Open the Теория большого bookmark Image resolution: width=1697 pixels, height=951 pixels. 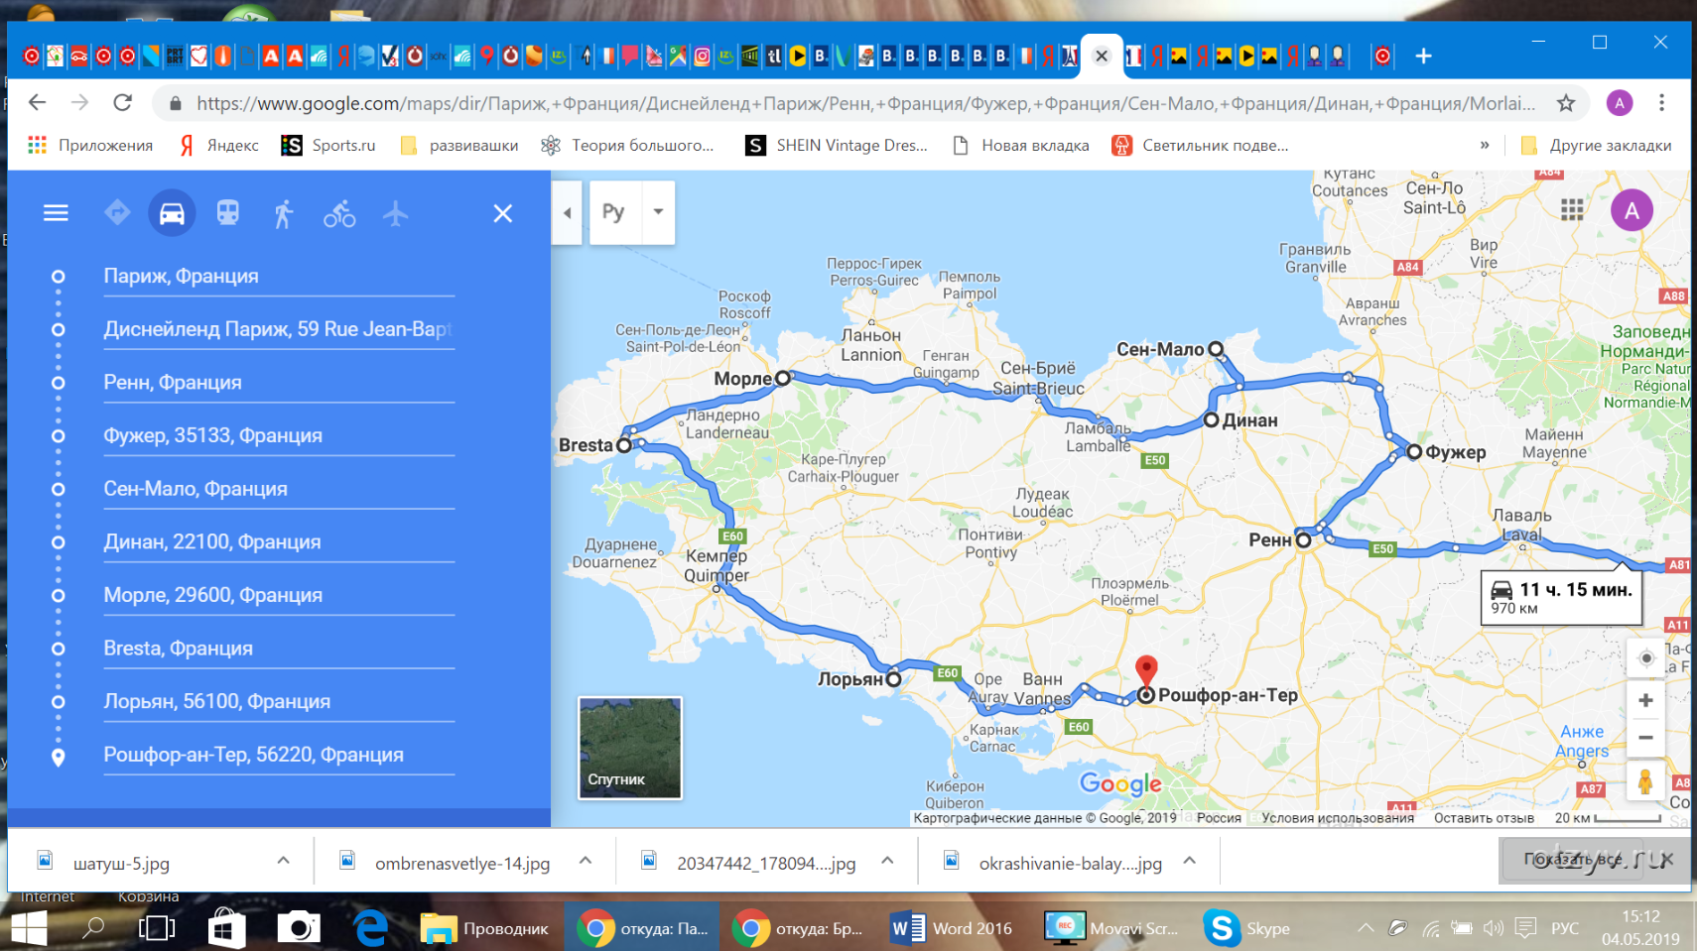(627, 146)
